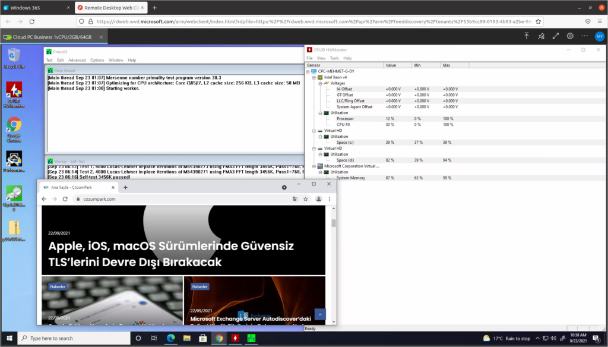Enter full screen via the diagonal arrows icon
Screen dimensions: 608x347
tap(556, 36)
